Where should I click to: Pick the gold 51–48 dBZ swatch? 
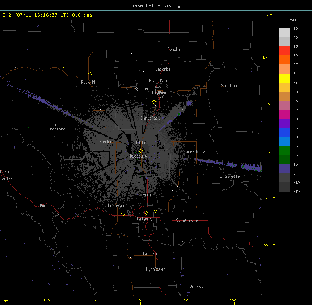tap(284, 87)
